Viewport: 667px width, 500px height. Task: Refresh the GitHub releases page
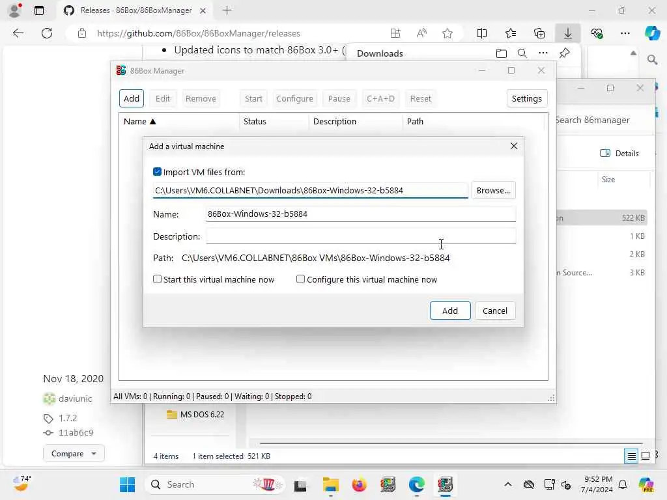(47, 33)
